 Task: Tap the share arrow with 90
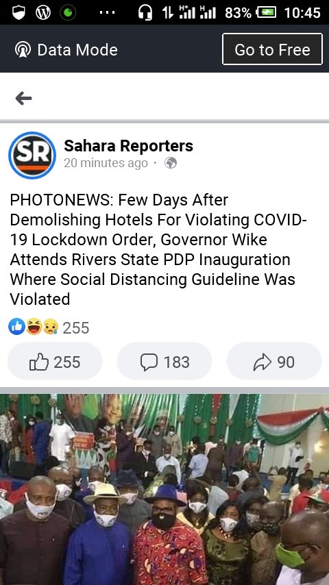pyautogui.click(x=274, y=362)
